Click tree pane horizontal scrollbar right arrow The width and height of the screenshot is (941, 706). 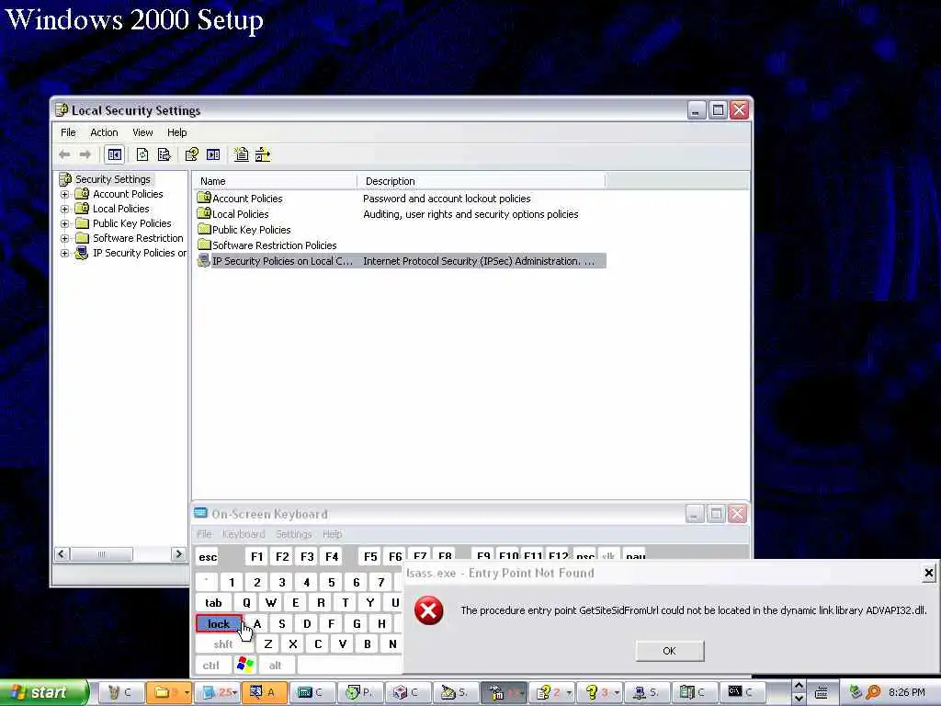coord(177,553)
